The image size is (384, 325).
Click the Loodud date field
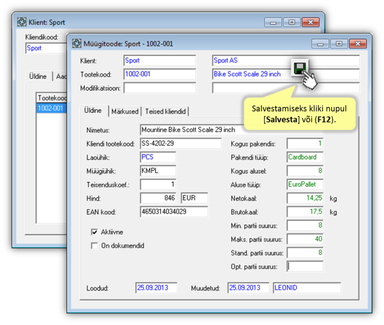pyautogui.click(x=156, y=288)
